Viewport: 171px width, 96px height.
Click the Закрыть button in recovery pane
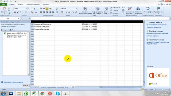26,86
